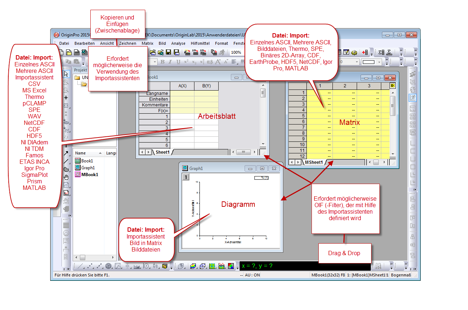This screenshot has height=310, width=468.
Task: Click the 3D Color Map Surface icon
Action: (x=193, y=266)
